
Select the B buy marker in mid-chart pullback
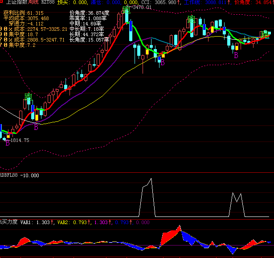(162, 63)
